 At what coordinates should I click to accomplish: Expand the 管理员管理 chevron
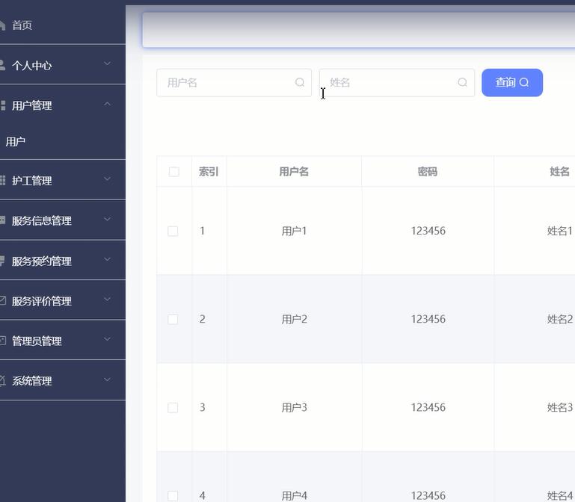point(107,339)
